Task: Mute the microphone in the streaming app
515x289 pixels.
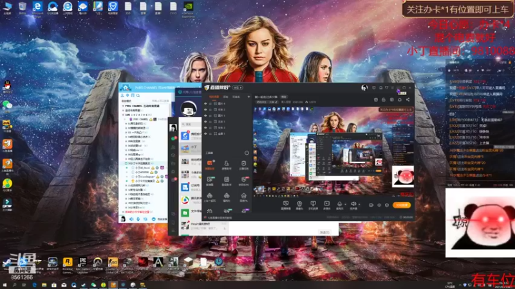Action: click(x=340, y=205)
